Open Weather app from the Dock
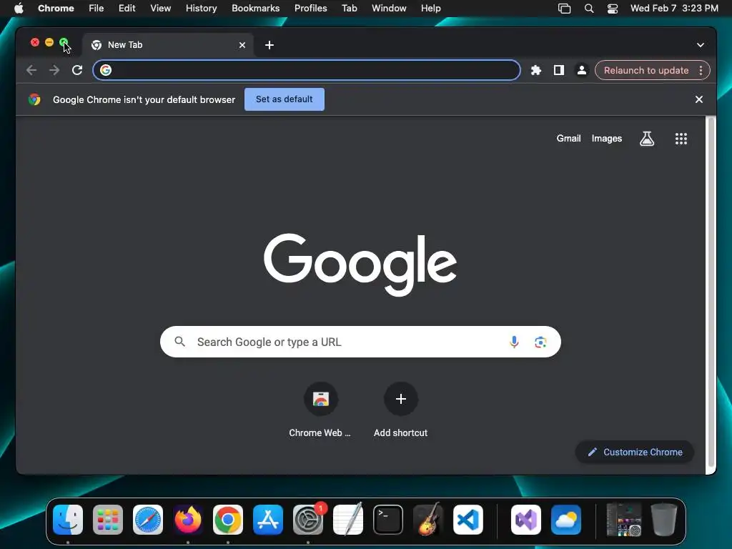This screenshot has height=549, width=732. point(566,520)
